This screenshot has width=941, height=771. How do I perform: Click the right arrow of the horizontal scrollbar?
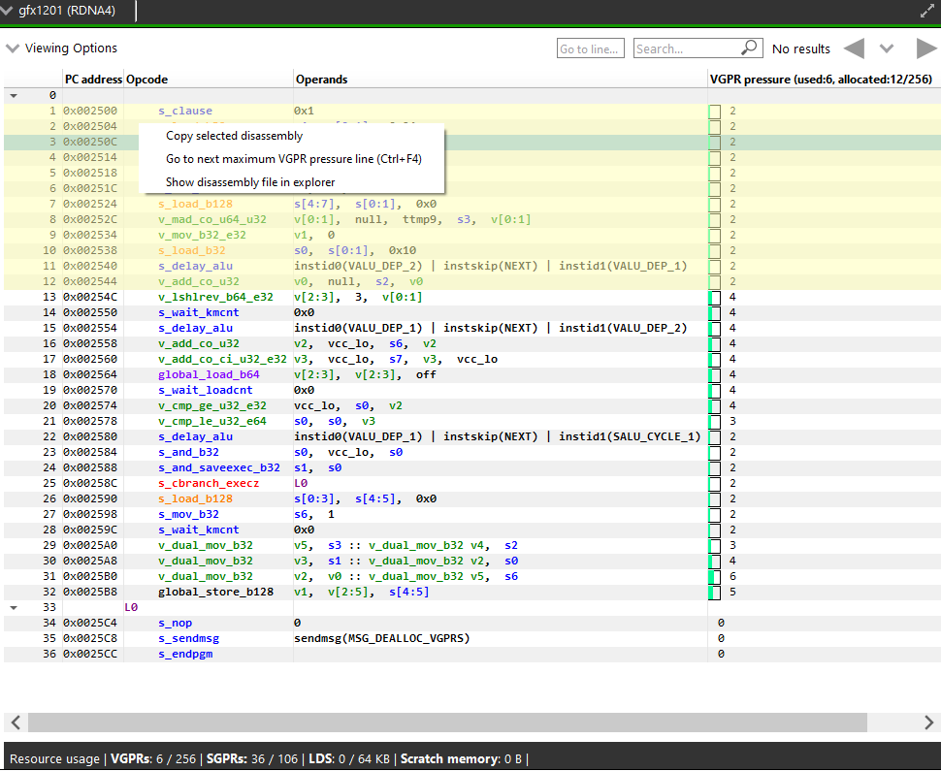[x=928, y=723]
